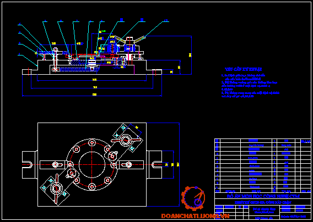Pick the hexagonal nut on the lower-left swing clamp
The width and height of the screenshot is (313, 222).
[57, 188]
